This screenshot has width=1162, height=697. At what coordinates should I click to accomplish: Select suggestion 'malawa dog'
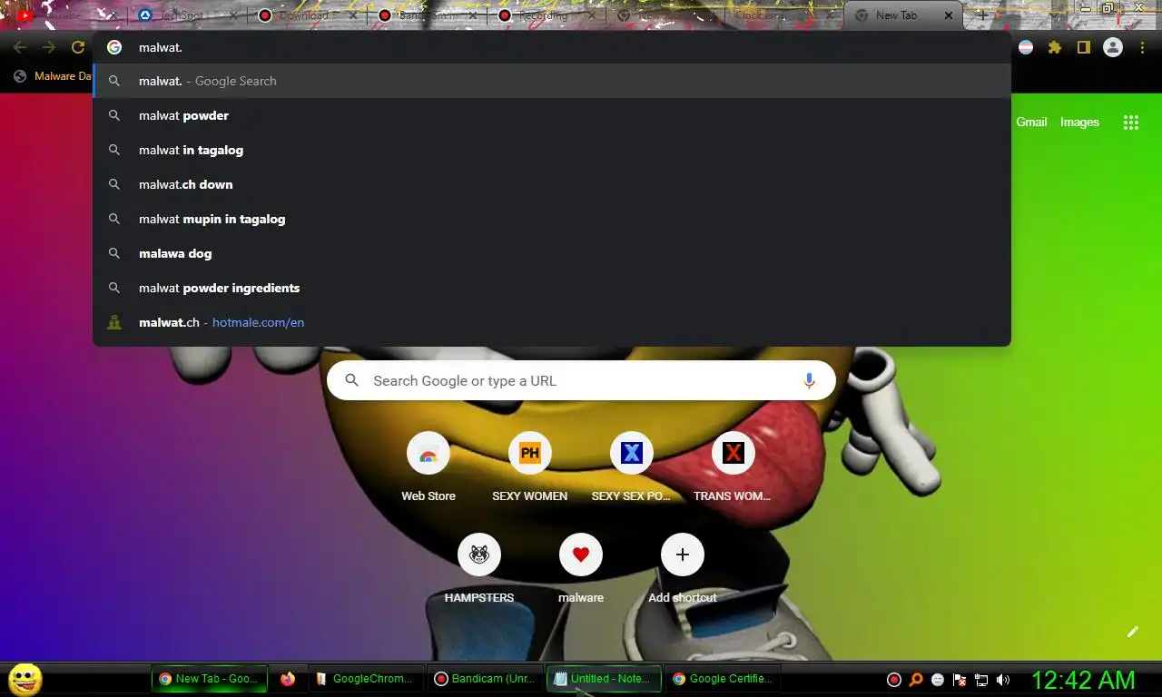552,253
